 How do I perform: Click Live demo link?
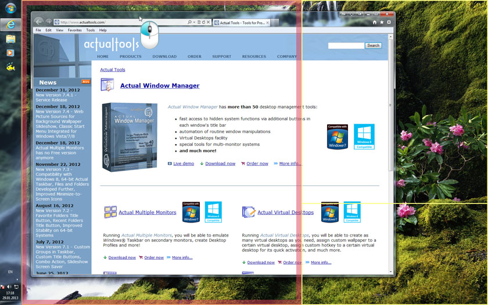coord(184,163)
